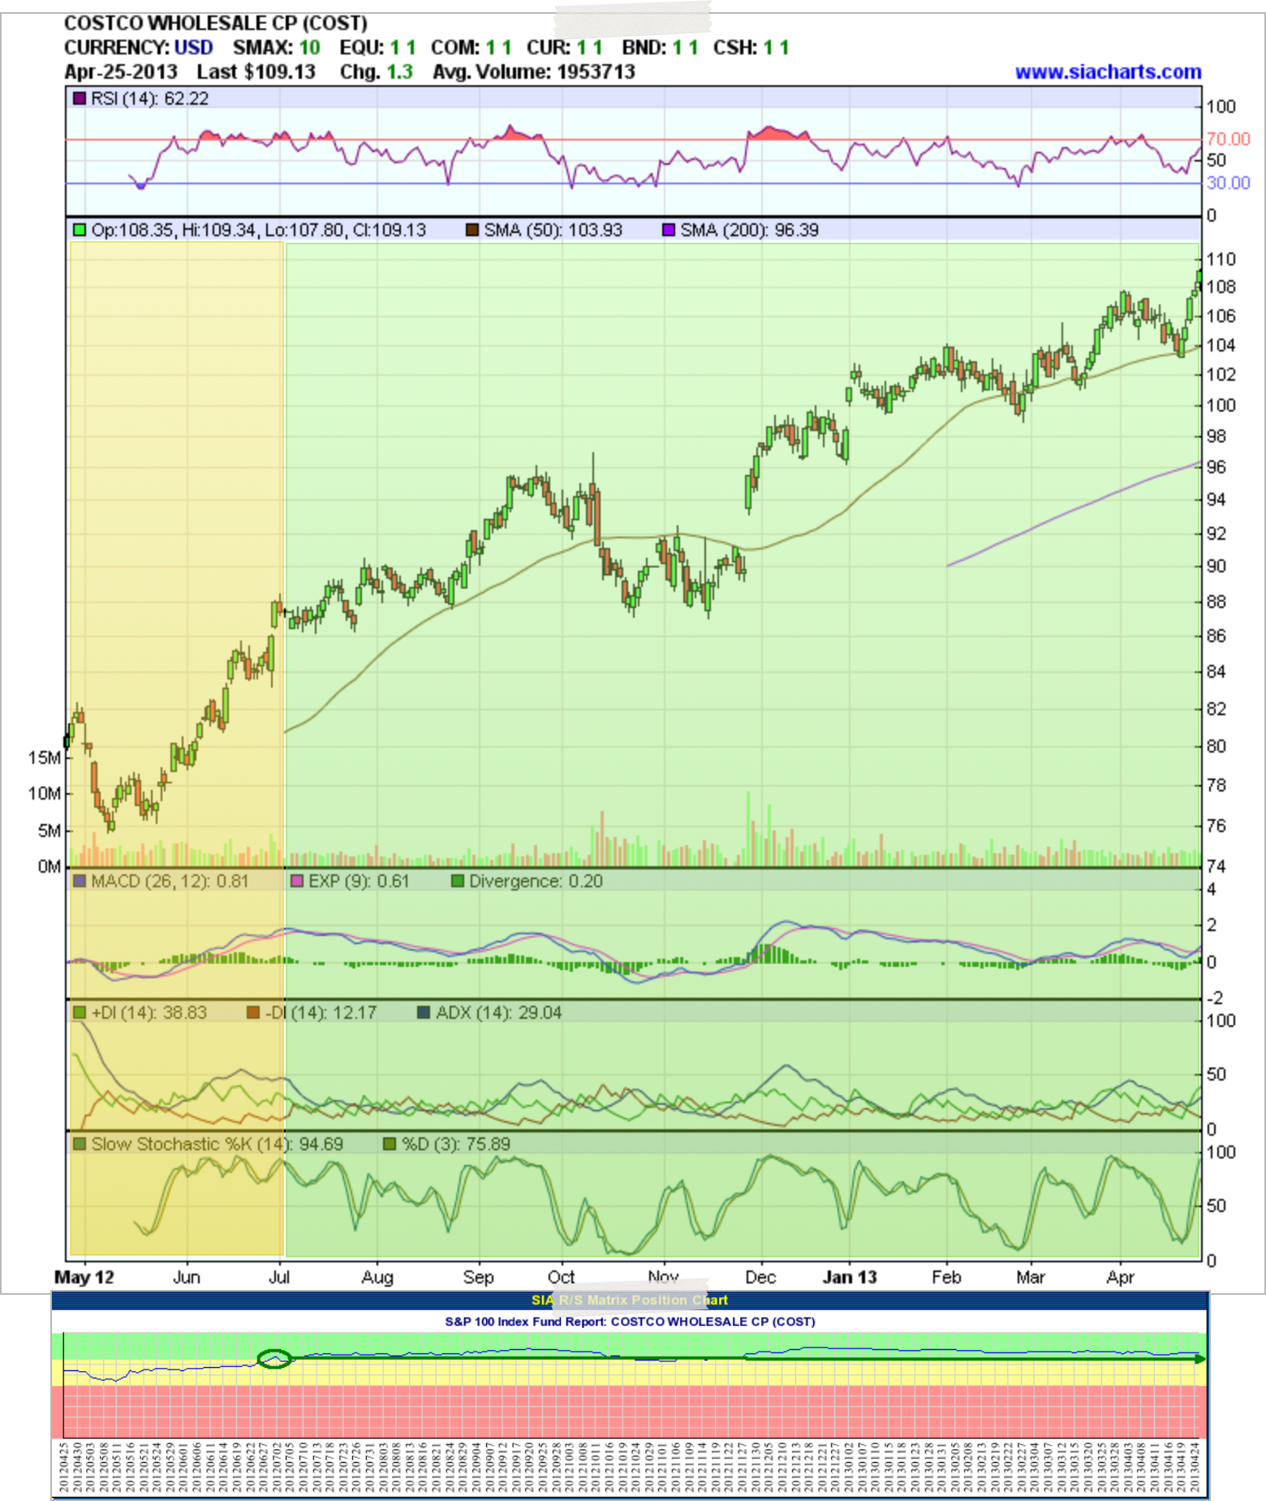
Task: Click the pink EXP (9) legend square
Action: (297, 882)
